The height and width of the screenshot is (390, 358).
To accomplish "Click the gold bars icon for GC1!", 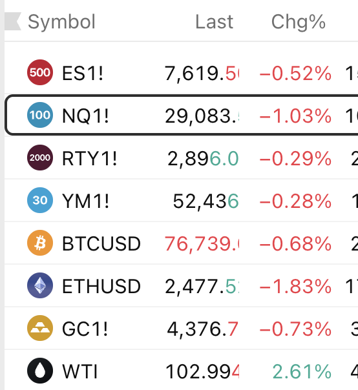I will [40, 328].
